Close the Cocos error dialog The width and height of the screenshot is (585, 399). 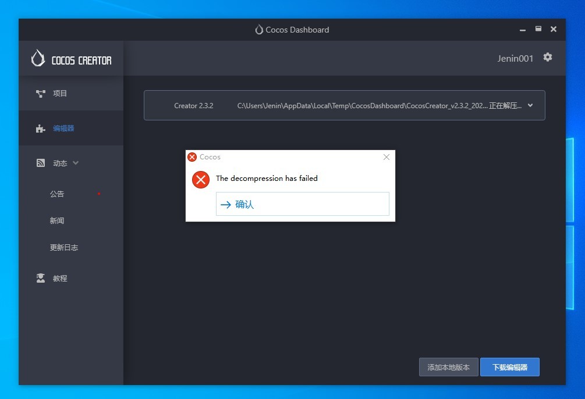click(x=387, y=157)
